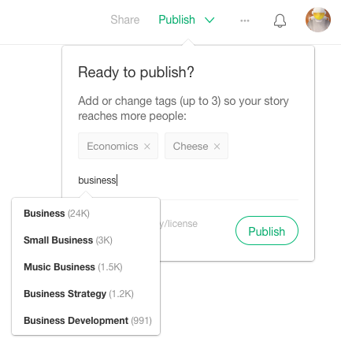Screen dimensions: 341x346
Task: Click the Share link in header
Action: (x=125, y=20)
